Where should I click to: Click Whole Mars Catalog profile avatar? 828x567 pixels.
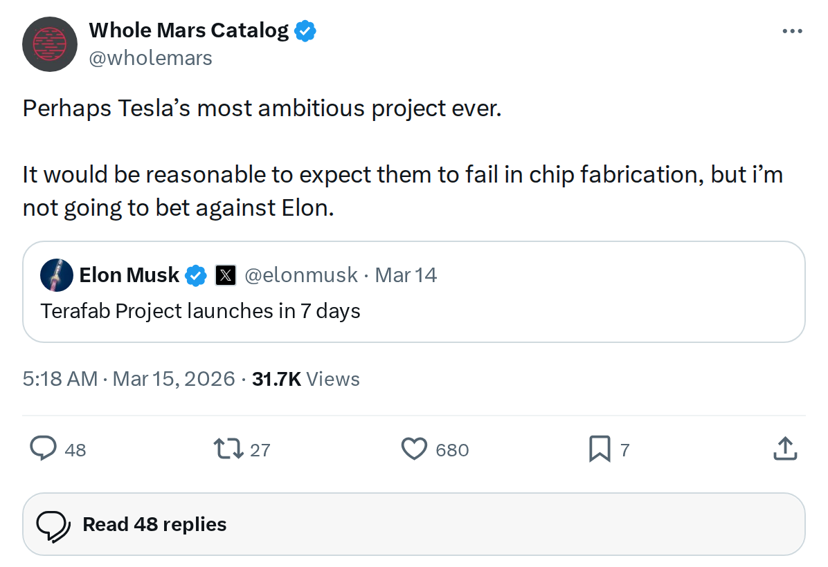point(48,45)
